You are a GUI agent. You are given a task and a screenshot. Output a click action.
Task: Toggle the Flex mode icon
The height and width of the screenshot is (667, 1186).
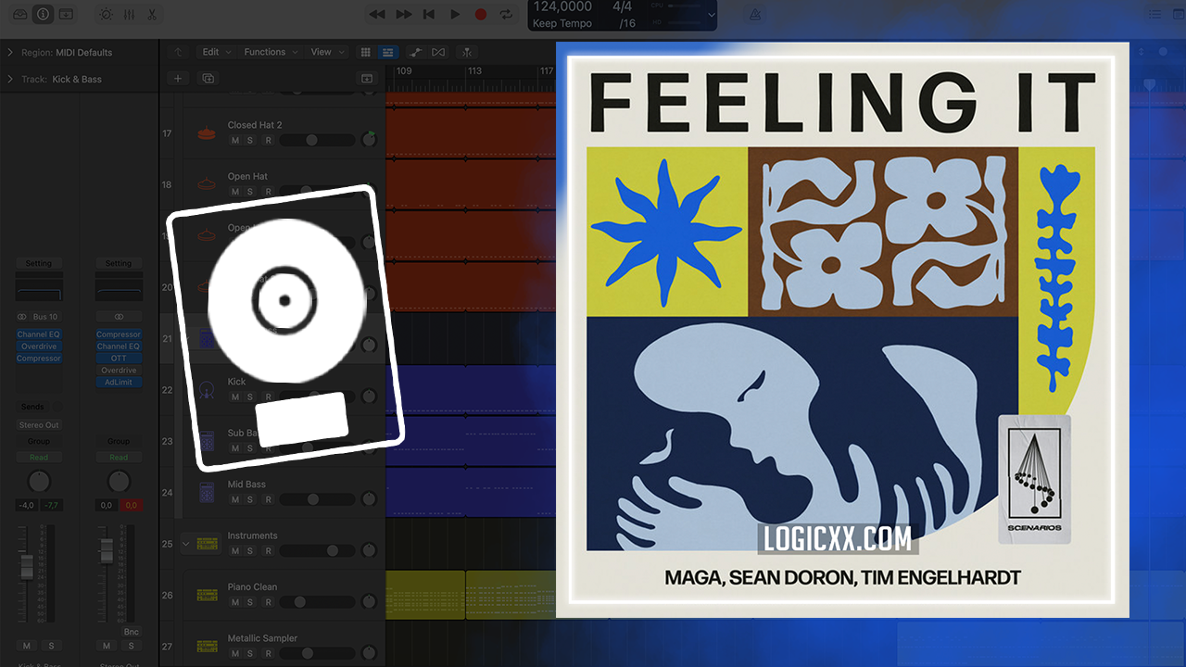click(439, 52)
